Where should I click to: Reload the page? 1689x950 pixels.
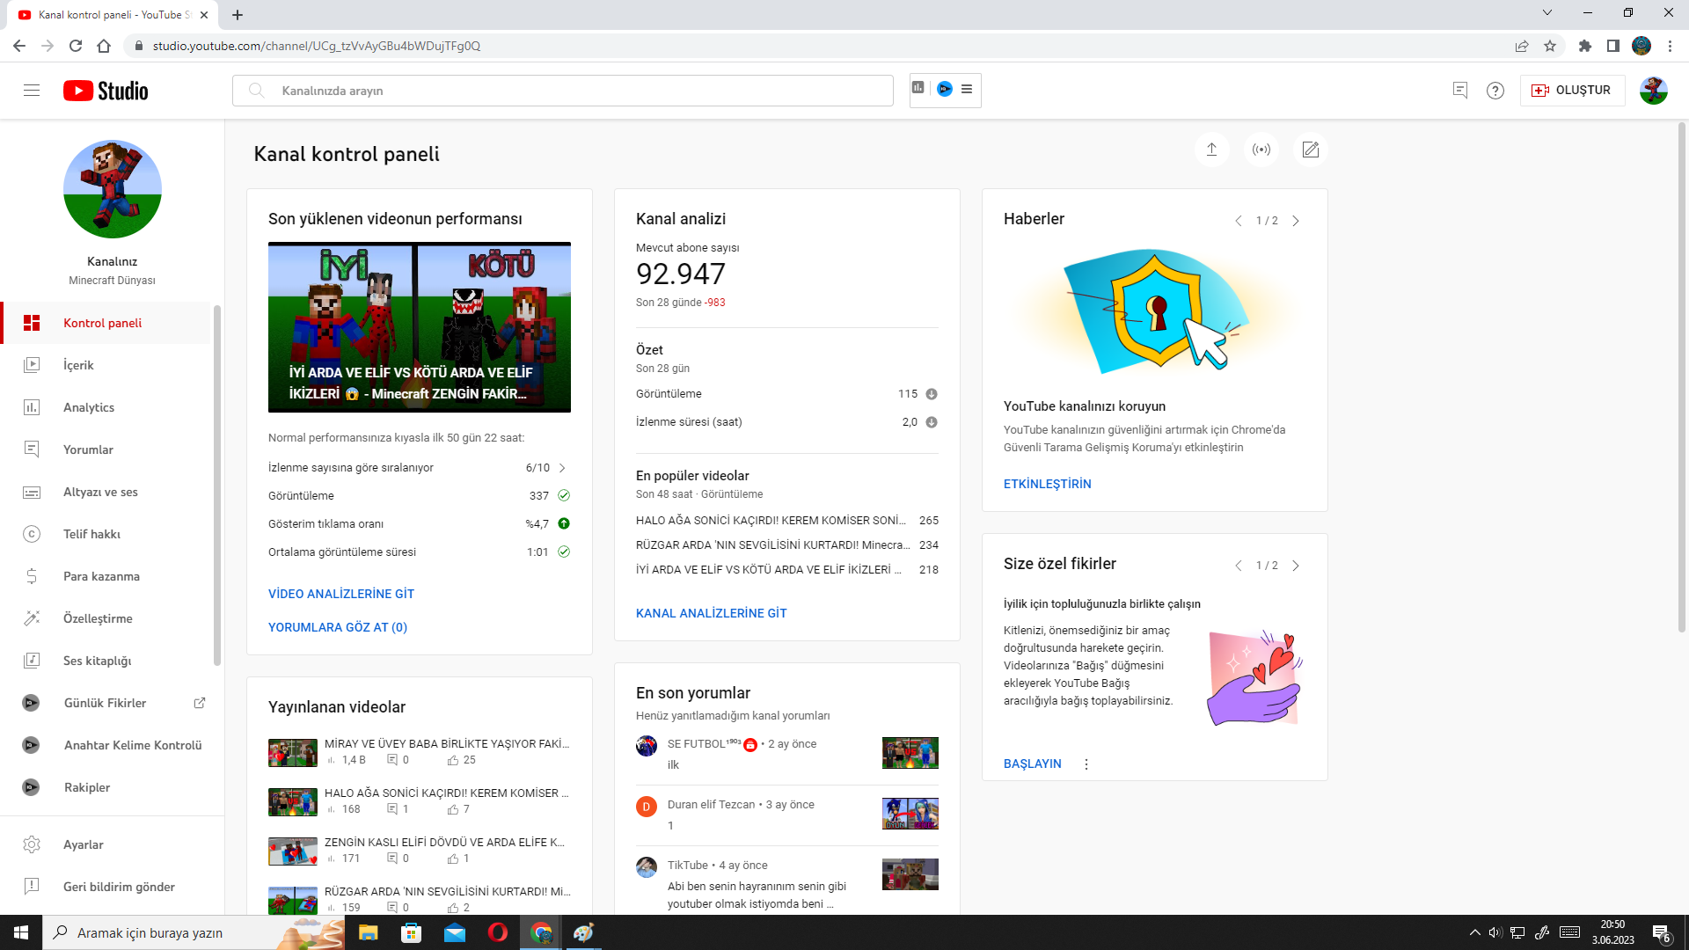pos(76,46)
